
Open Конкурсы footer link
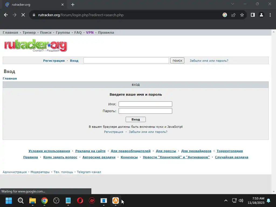pyautogui.click(x=129, y=157)
